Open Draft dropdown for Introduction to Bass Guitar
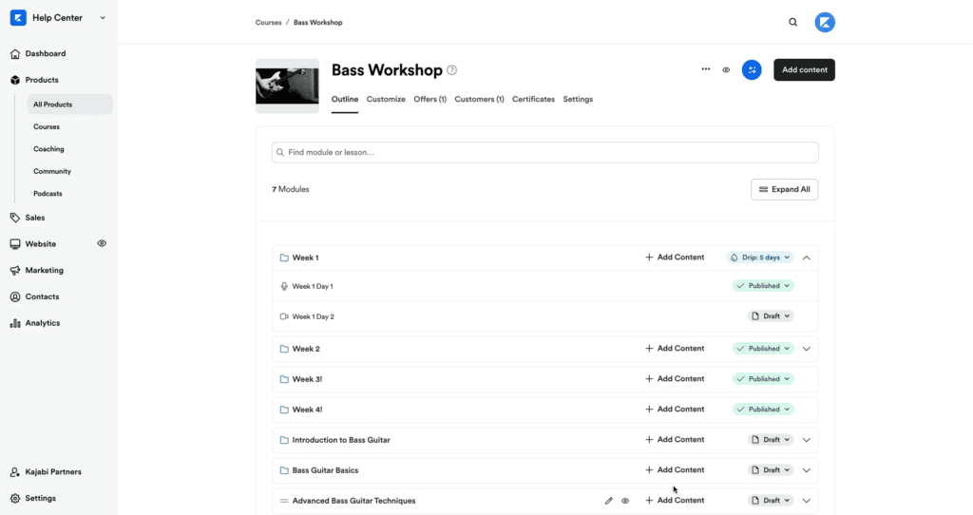The width and height of the screenshot is (973, 515). (x=771, y=440)
